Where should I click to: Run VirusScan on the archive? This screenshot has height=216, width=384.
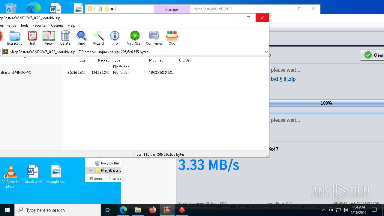pos(135,38)
